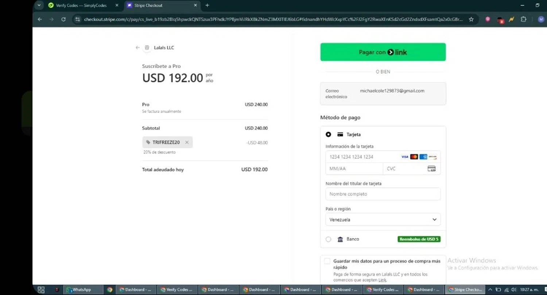
Task: Click the email michaelcole129873@gmail.com
Action: pyautogui.click(x=392, y=91)
